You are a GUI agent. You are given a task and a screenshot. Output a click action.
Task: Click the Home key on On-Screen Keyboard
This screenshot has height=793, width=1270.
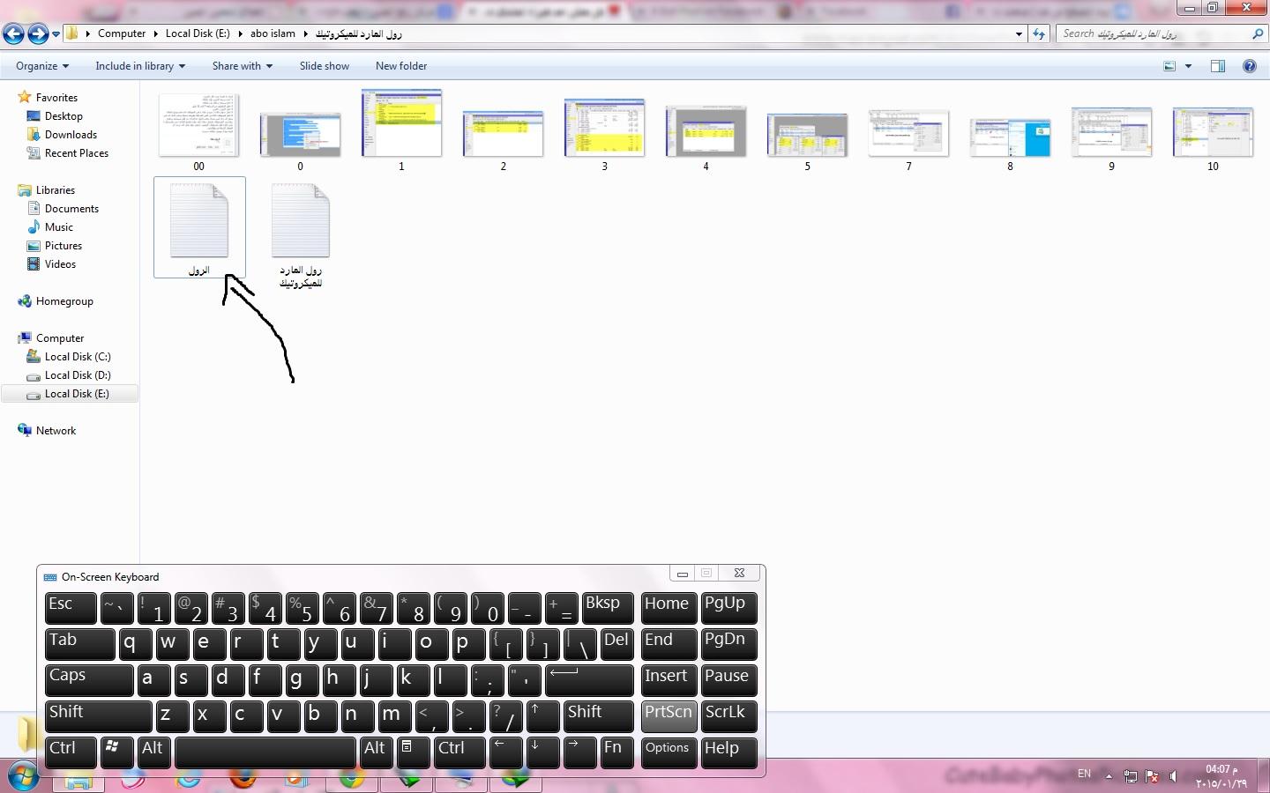point(669,608)
